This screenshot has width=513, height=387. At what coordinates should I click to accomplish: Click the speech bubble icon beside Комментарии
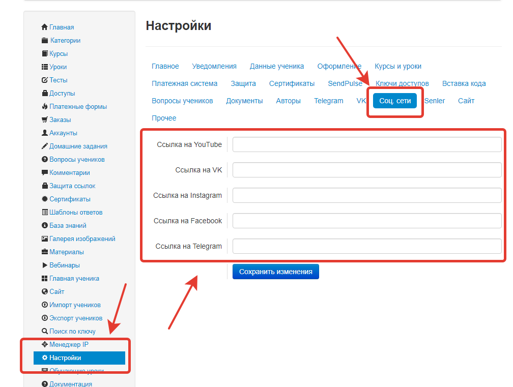coord(45,172)
